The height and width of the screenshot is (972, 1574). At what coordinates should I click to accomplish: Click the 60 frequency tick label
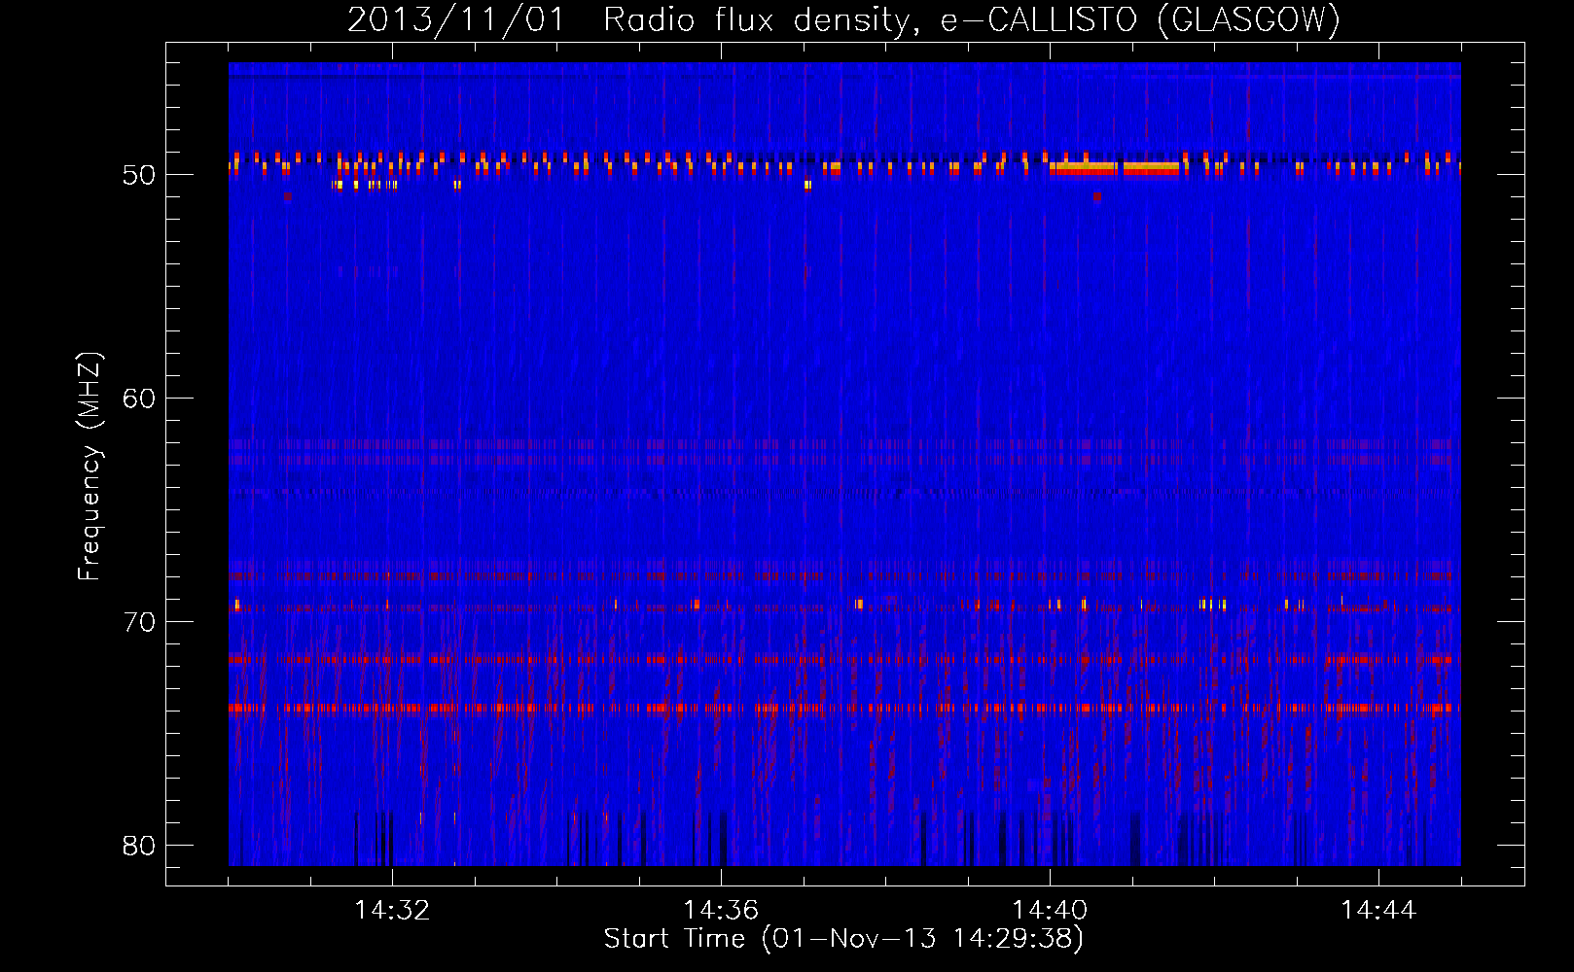pyautogui.click(x=139, y=399)
